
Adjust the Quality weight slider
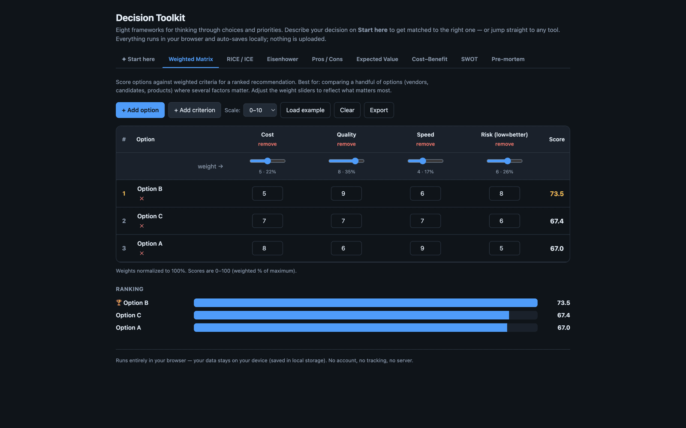(x=346, y=161)
